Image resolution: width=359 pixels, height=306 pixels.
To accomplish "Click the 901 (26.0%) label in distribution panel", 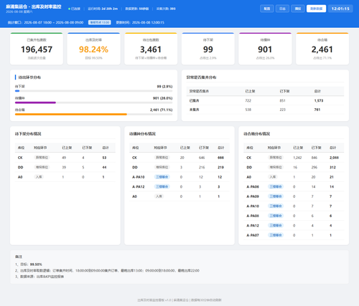I will coord(163,98).
